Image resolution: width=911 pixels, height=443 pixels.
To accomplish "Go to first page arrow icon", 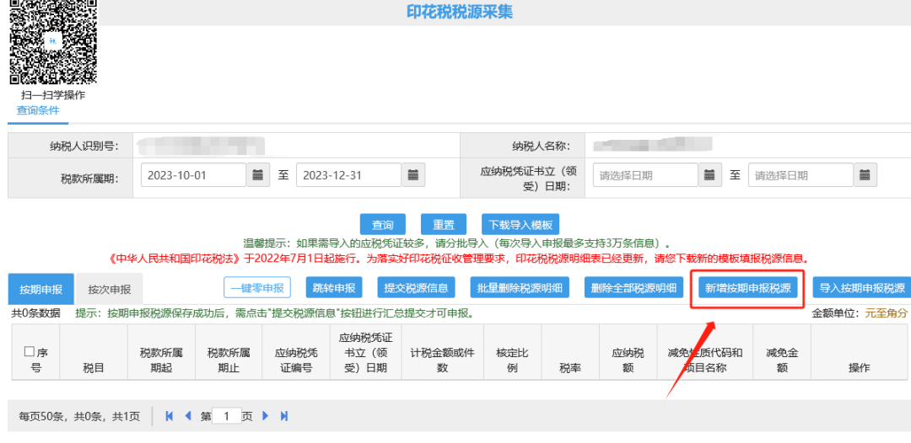I will [170, 416].
